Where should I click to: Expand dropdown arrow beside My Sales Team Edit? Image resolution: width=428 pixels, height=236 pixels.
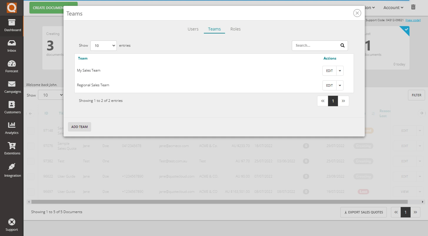coord(340,71)
